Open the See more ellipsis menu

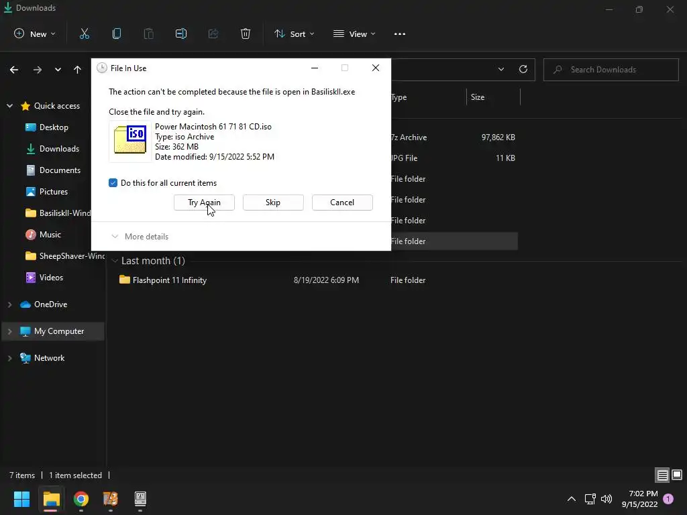coord(400,34)
